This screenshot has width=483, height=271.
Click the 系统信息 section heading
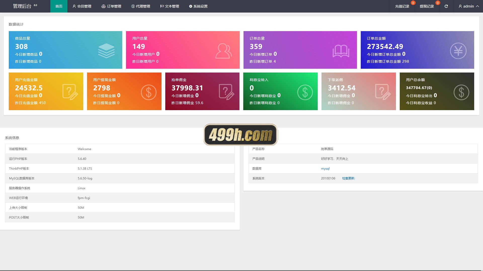(12, 138)
